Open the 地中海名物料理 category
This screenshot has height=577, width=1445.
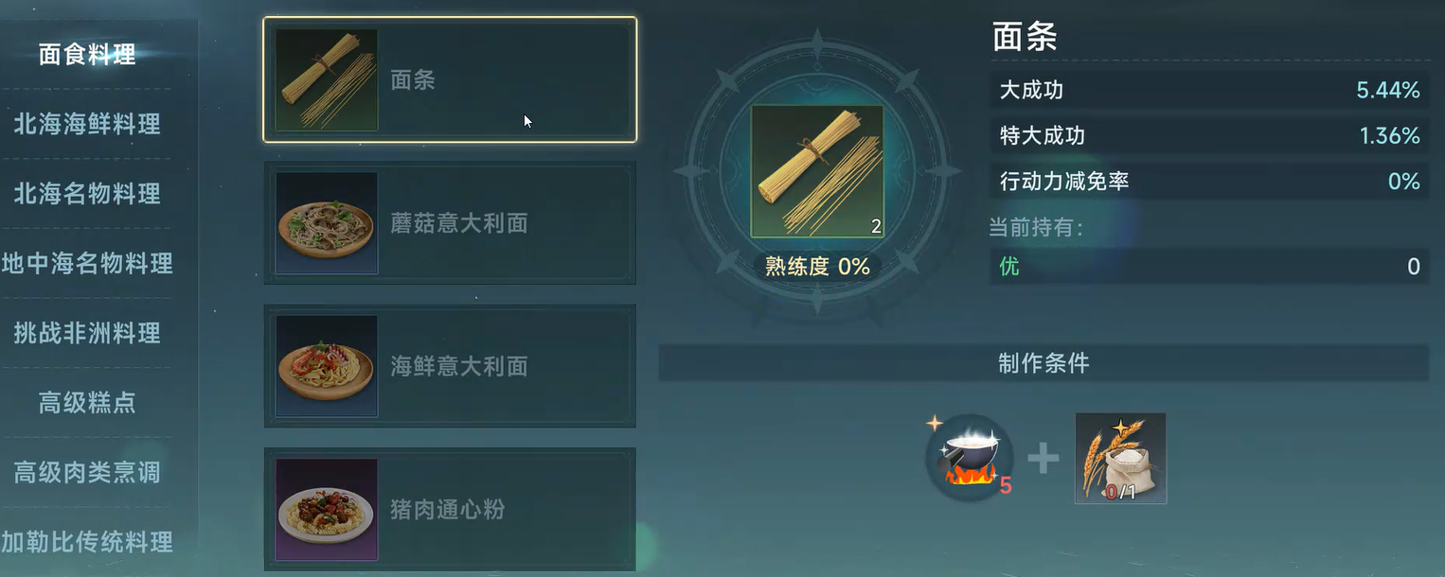tap(87, 263)
